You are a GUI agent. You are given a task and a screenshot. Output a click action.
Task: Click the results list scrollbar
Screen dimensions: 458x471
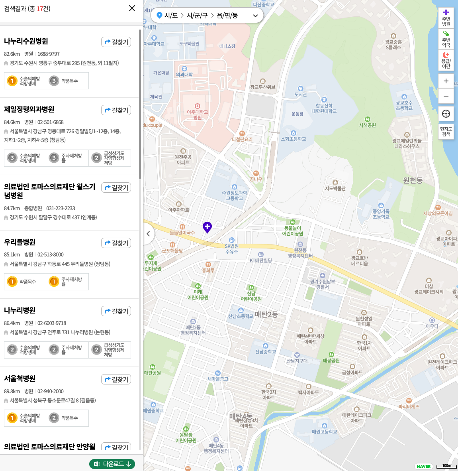tap(140, 104)
